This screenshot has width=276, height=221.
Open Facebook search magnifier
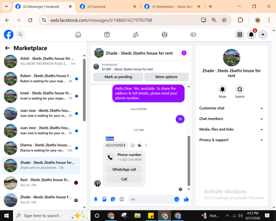[x=20, y=34]
